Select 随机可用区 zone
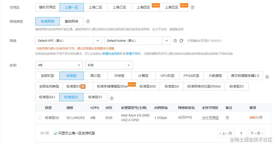The image size is (277, 147). point(48,7)
